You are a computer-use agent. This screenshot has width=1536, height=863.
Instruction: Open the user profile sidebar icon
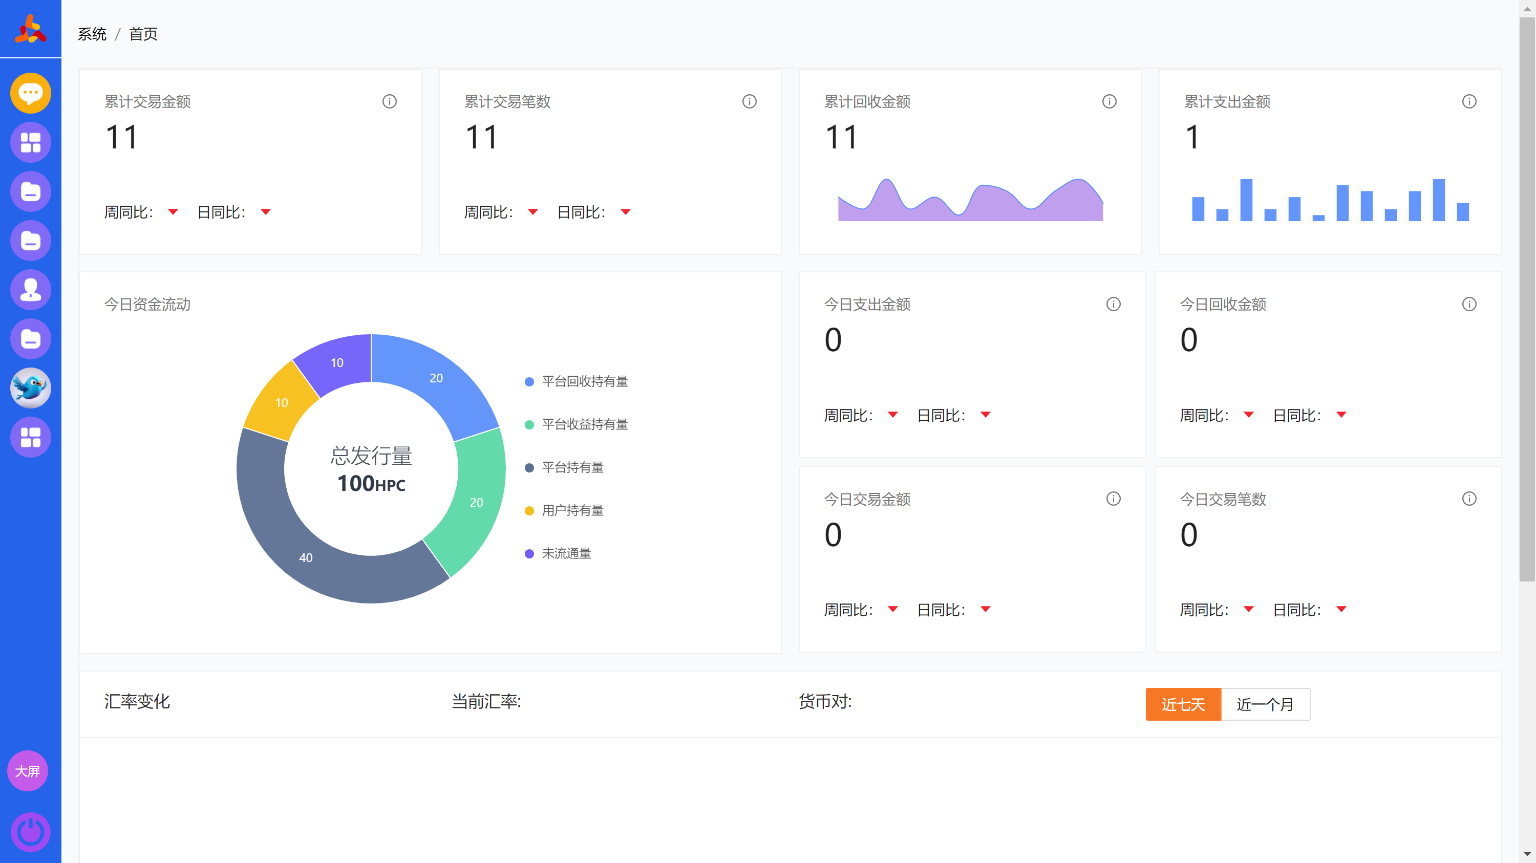coord(30,290)
